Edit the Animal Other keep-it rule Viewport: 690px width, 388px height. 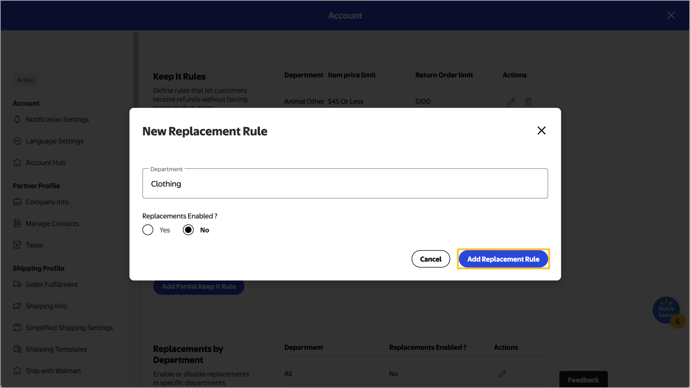[511, 102]
